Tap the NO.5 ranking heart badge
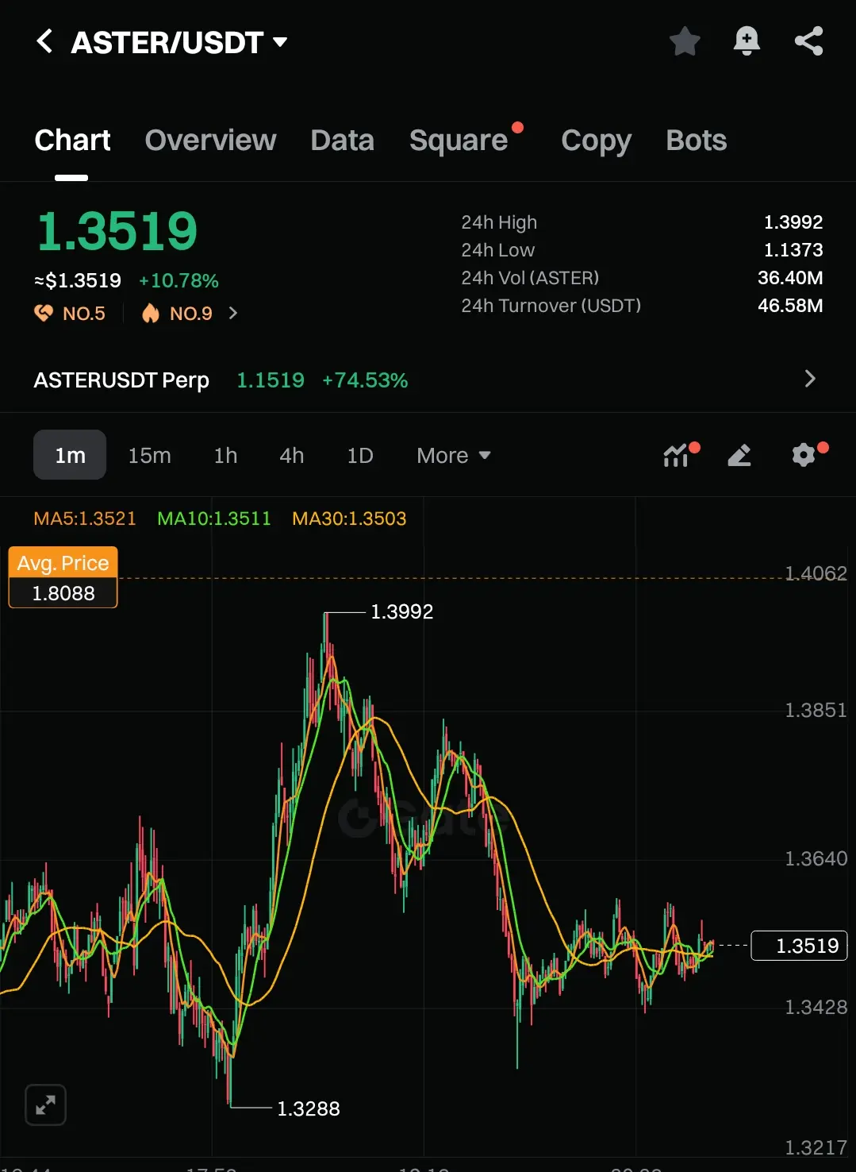The height and width of the screenshot is (1172, 856). (70, 314)
